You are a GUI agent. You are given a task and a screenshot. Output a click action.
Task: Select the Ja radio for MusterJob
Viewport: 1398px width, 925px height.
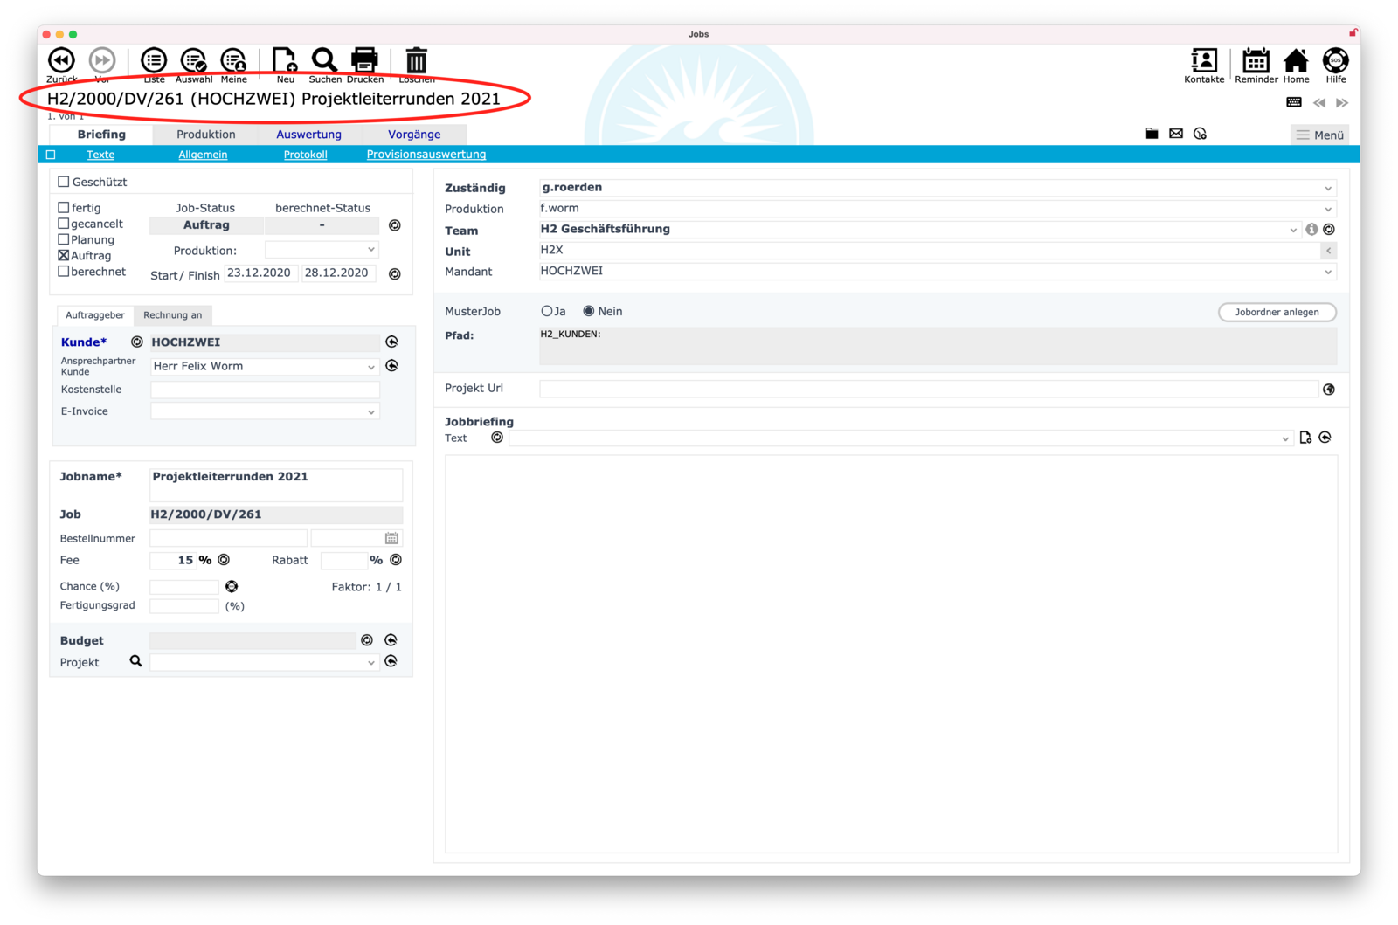click(x=547, y=311)
